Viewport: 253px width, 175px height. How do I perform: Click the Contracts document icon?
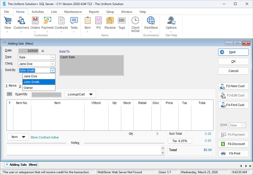tap(61, 21)
